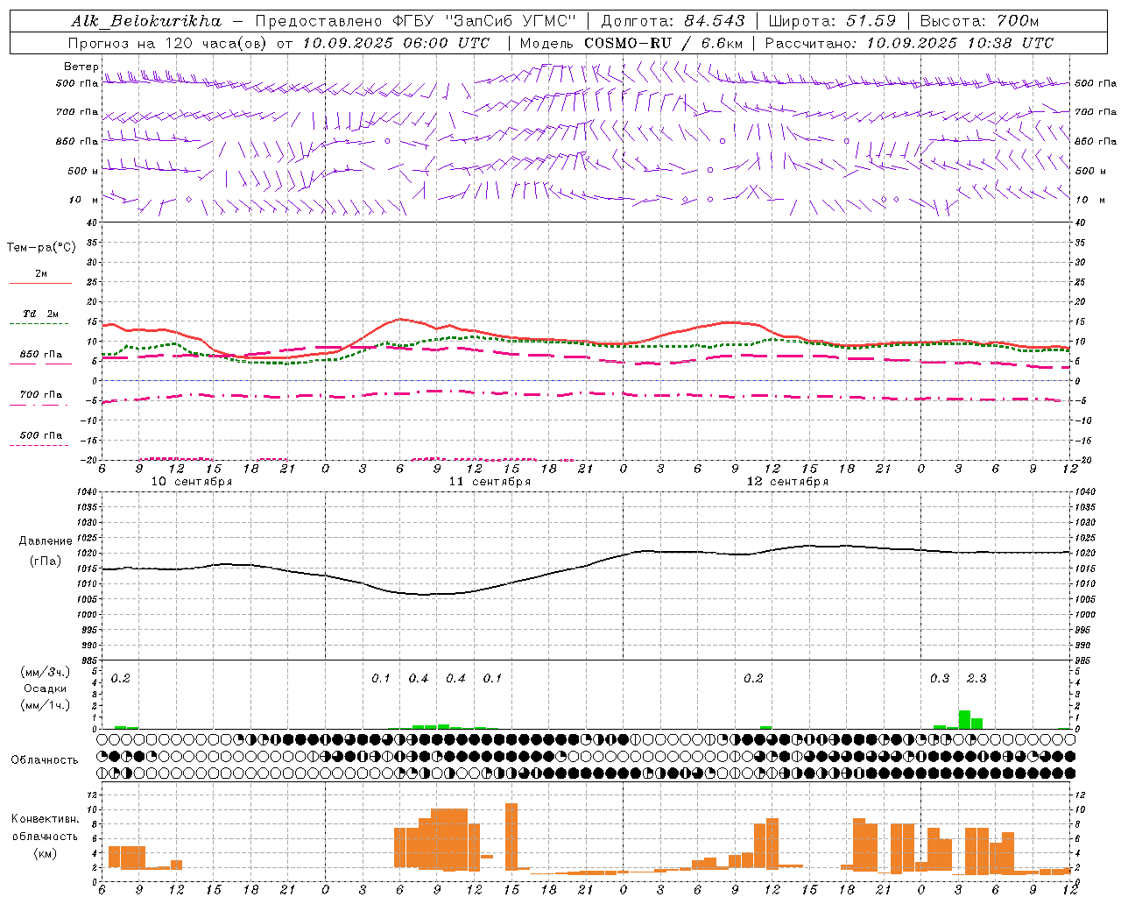Image resolution: width=1121 pixels, height=897 pixels.
Task: Click the lowest point of the black pressure curve
Action: [425, 595]
